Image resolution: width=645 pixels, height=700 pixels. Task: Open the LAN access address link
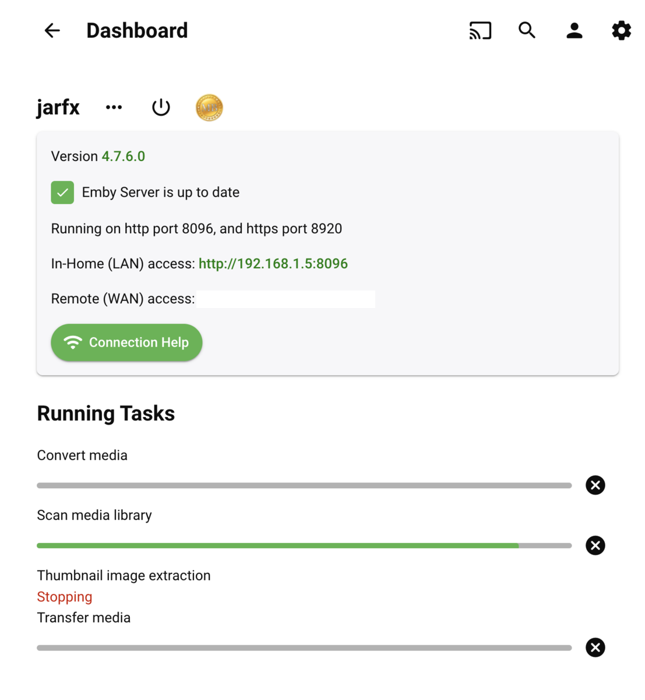[273, 264]
